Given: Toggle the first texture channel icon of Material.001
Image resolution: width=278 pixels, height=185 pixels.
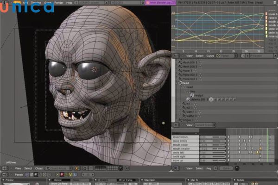Looking at the screenshot, I should 211,99.
